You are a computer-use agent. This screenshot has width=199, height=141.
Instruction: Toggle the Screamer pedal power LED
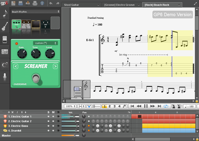(x=16, y=44)
